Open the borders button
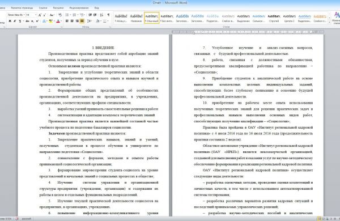The width and height of the screenshot is (340, 221). point(104,21)
